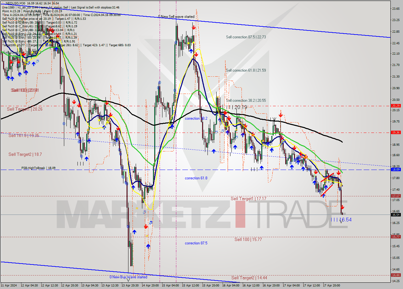Click the '11 Apr 2024' date label
403x289 pixels.
pyautogui.click(x=9, y=286)
